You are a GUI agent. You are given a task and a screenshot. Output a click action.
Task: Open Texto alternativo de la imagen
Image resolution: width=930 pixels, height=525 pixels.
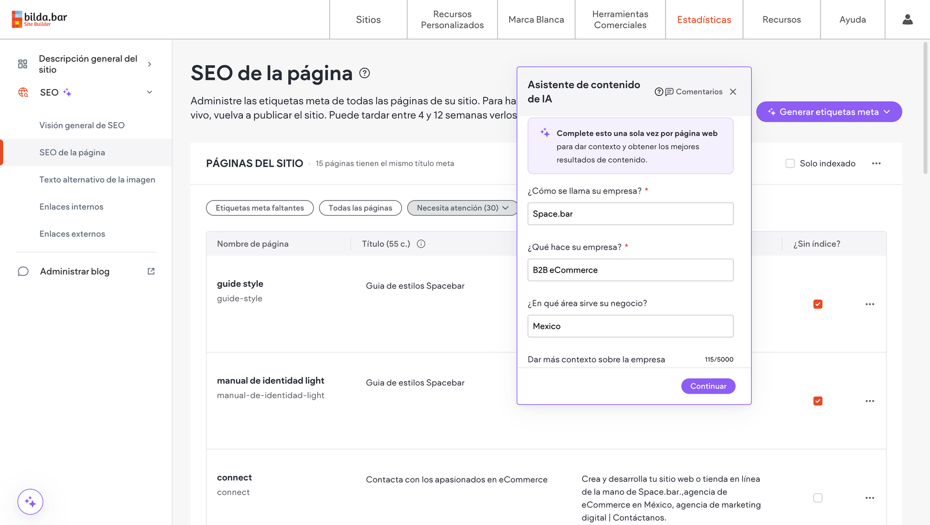coord(97,180)
